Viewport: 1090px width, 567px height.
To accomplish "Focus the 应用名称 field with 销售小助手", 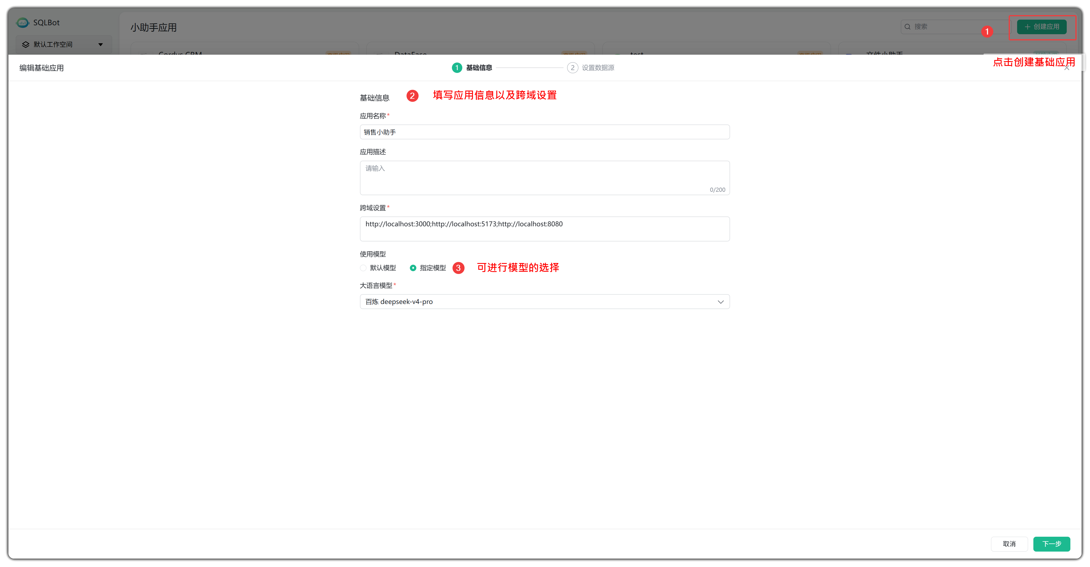I will (544, 132).
